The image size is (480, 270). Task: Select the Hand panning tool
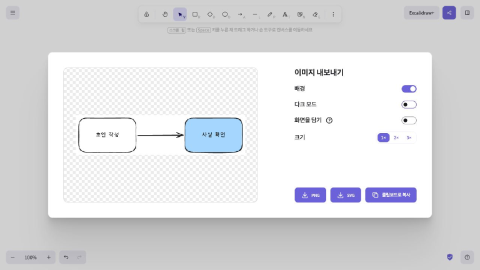(165, 14)
